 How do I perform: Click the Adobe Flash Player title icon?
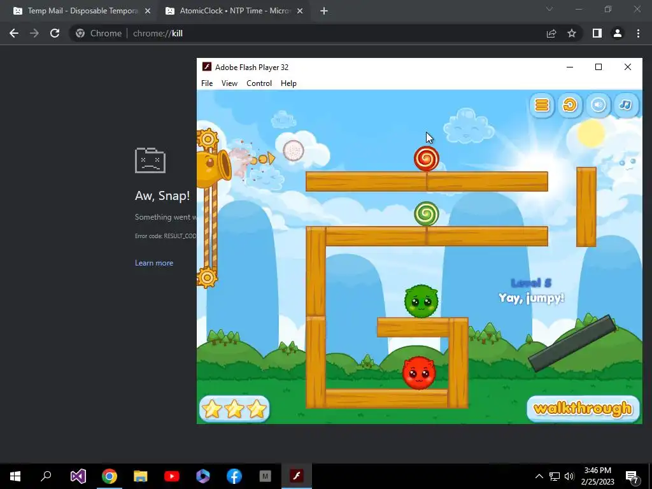point(207,67)
